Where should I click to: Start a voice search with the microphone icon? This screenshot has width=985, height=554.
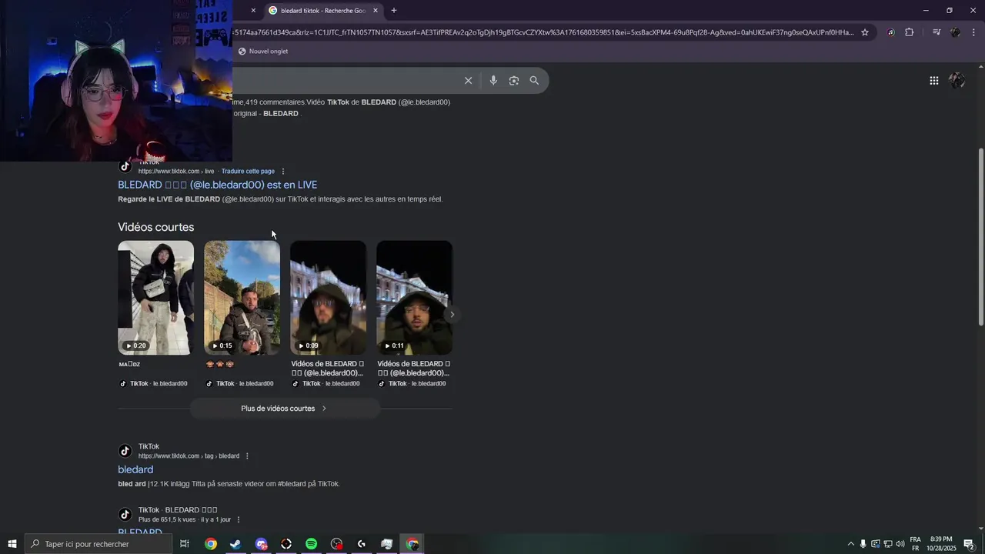(x=493, y=81)
